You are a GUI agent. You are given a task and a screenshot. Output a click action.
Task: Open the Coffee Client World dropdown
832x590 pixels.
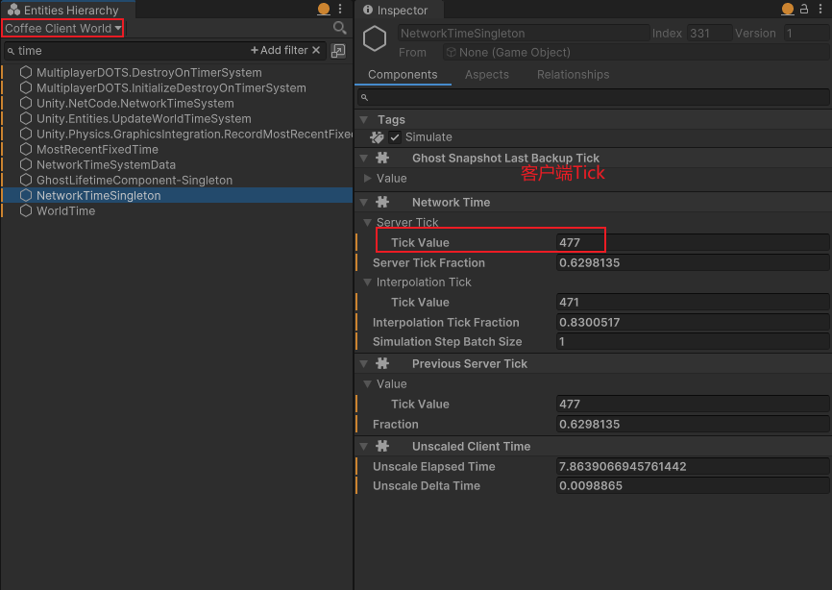pos(63,28)
